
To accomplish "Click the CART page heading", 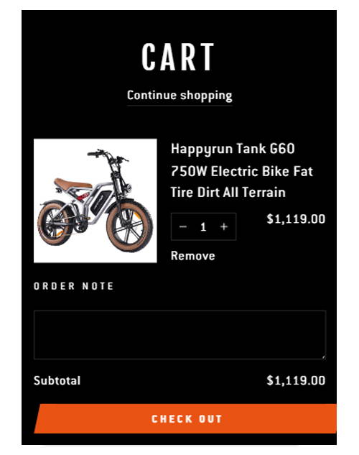I will (178, 57).
